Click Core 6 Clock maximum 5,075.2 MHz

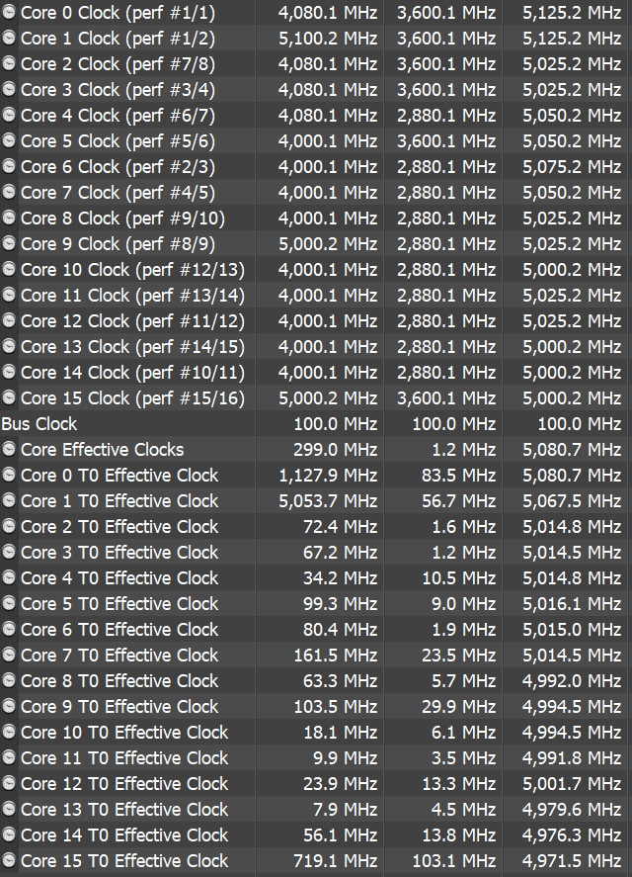pyautogui.click(x=572, y=167)
